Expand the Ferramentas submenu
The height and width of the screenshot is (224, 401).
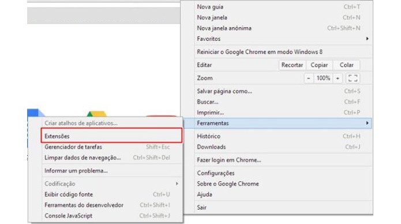click(x=278, y=123)
